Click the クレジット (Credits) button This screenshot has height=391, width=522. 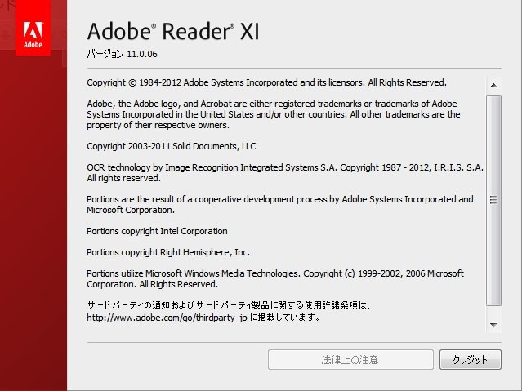470,359
